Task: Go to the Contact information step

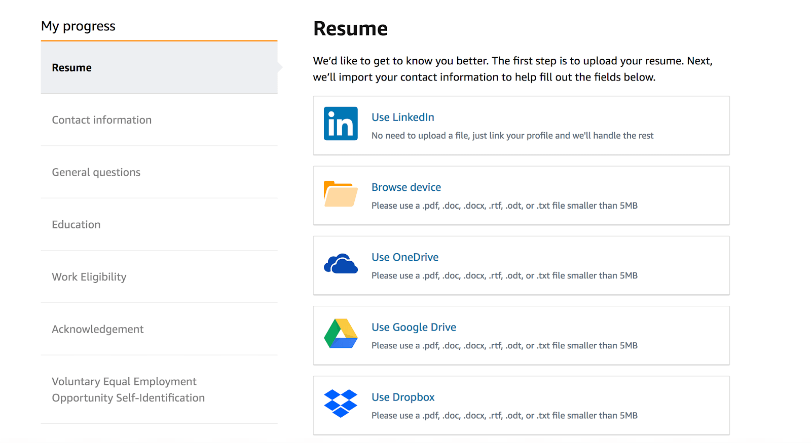Action: (159, 120)
